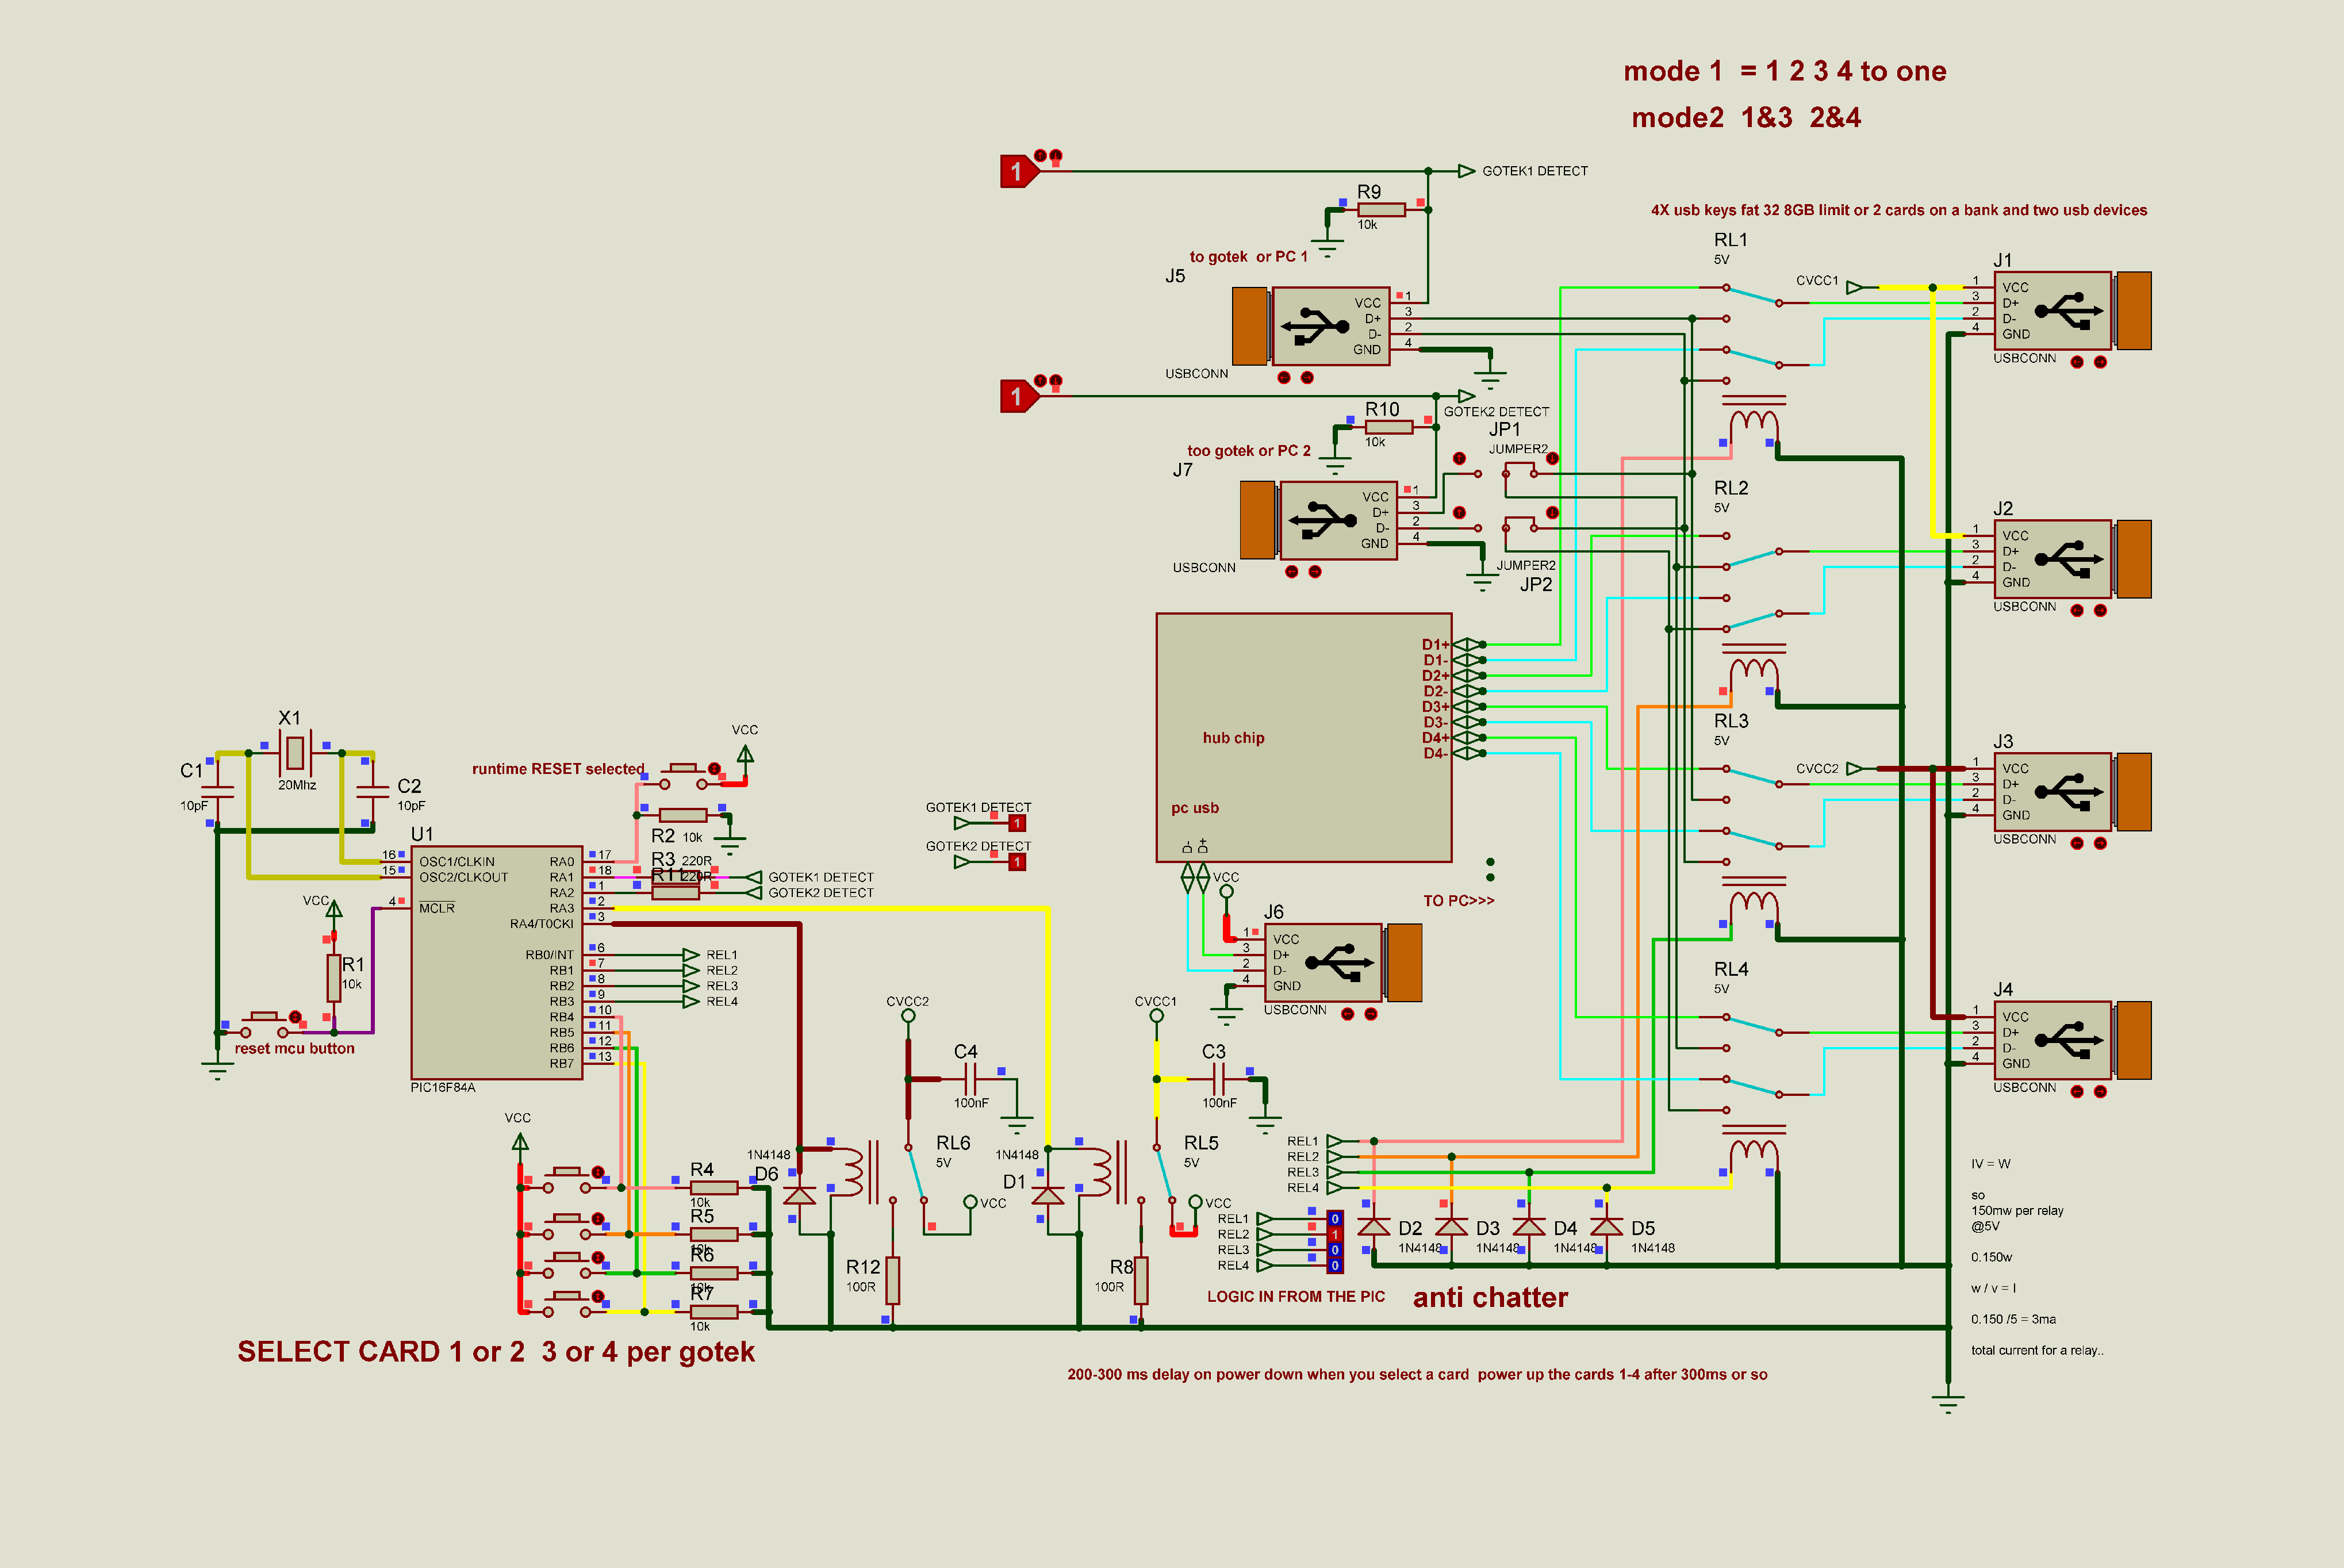This screenshot has width=2344, height=1568.
Task: Select USB connector J5 symbol
Action: tap(1311, 326)
